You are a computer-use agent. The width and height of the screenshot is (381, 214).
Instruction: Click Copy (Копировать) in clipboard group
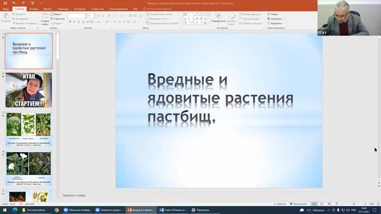click(x=20, y=19)
